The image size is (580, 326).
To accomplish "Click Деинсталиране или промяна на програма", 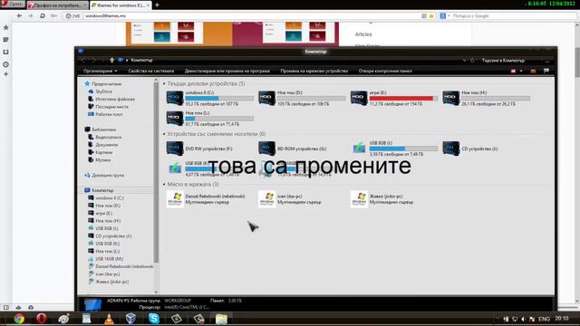I will pos(227,71).
